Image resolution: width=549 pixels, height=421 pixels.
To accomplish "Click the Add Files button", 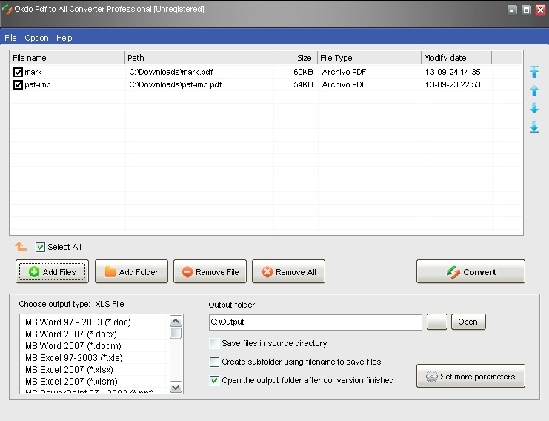I will click(52, 271).
